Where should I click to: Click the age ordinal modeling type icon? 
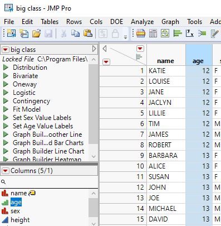point(5,202)
